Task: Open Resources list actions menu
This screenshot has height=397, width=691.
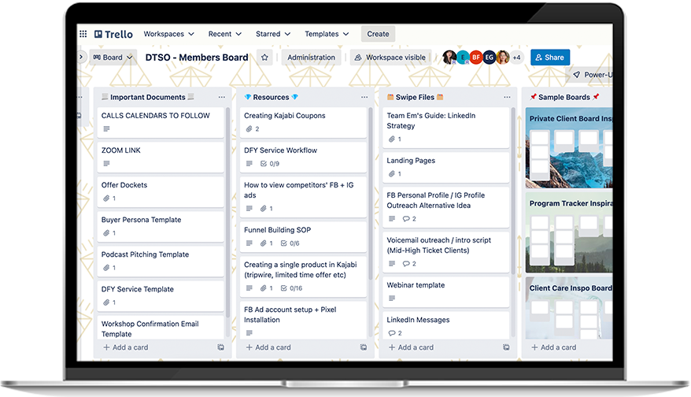Action: (364, 97)
